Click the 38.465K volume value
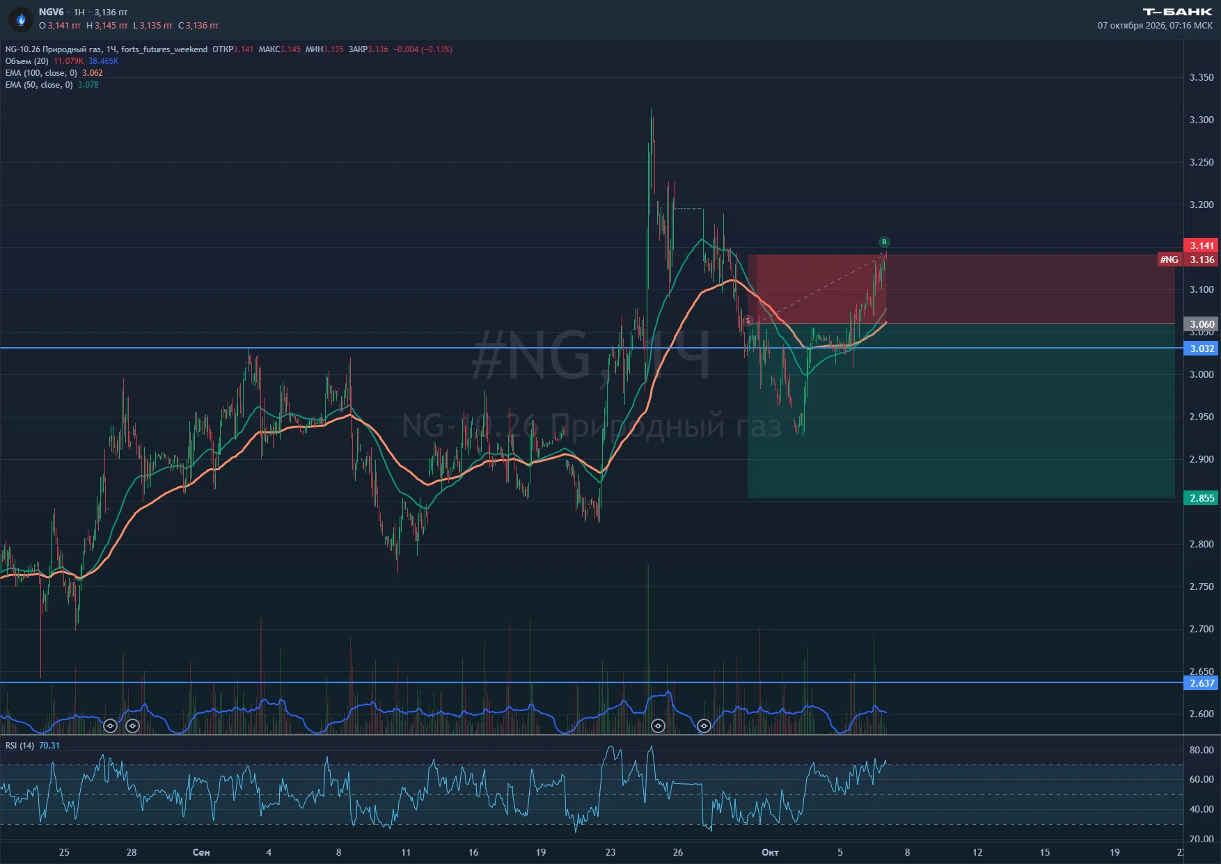This screenshot has height=864, width=1221. click(x=104, y=61)
